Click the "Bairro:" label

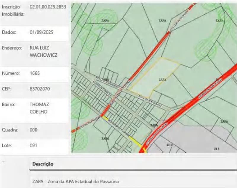pos(9,104)
